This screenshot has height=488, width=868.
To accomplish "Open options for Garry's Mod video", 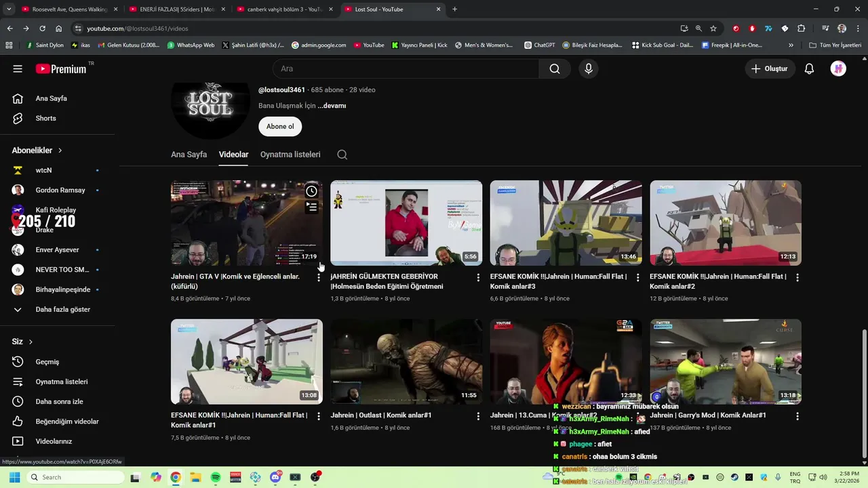I will [x=797, y=416].
